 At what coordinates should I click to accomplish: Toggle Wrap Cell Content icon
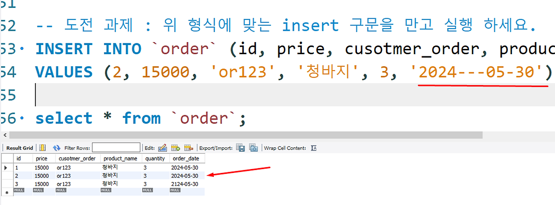pos(314,148)
